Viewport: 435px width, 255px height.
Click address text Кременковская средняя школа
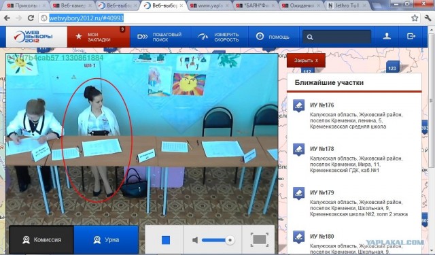pyautogui.click(x=348, y=126)
